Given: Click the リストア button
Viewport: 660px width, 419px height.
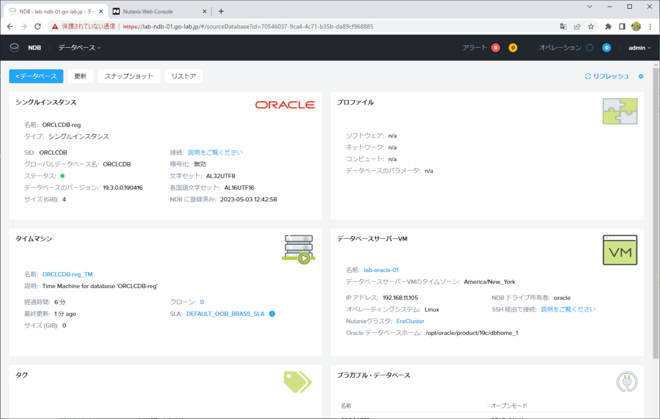Looking at the screenshot, I should (x=184, y=76).
